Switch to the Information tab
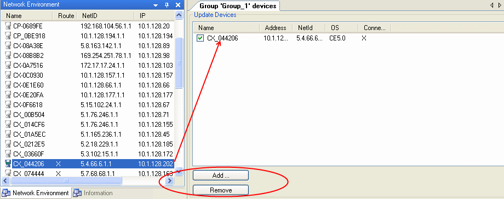The height and width of the screenshot is (199, 504). click(93, 193)
